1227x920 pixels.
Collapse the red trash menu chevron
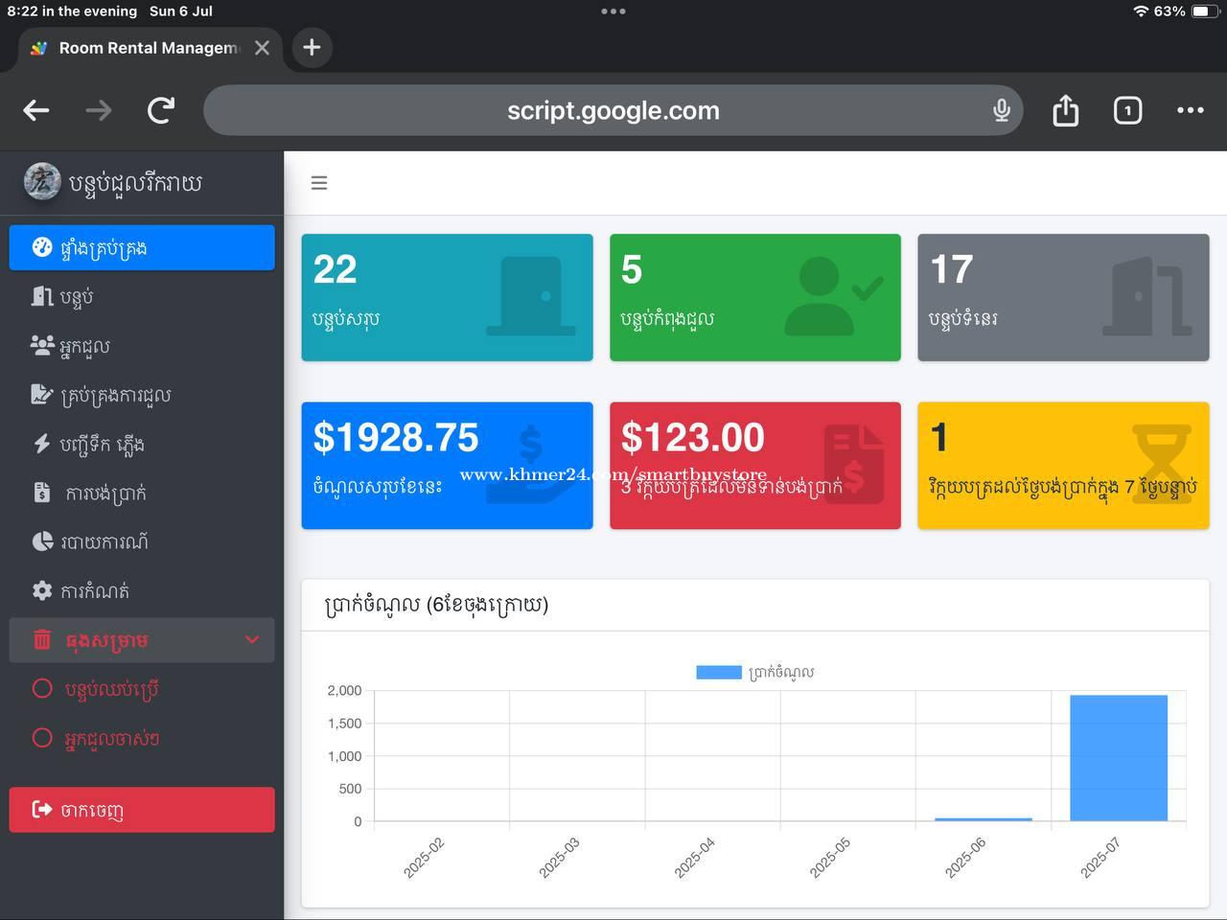coord(252,639)
